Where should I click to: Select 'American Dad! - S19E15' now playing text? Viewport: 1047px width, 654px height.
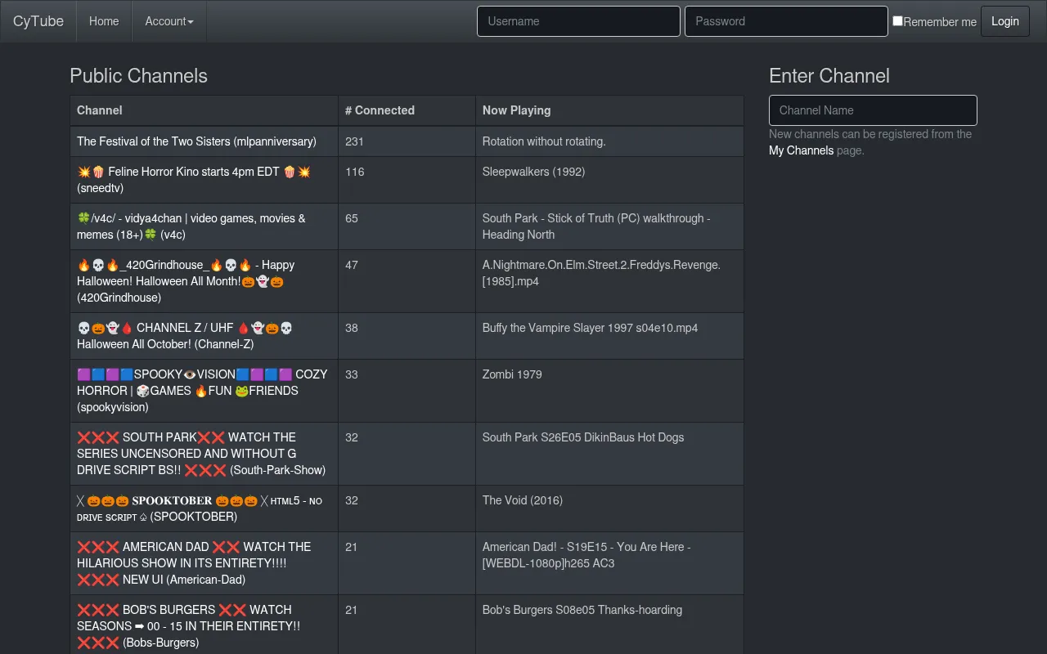(x=586, y=555)
